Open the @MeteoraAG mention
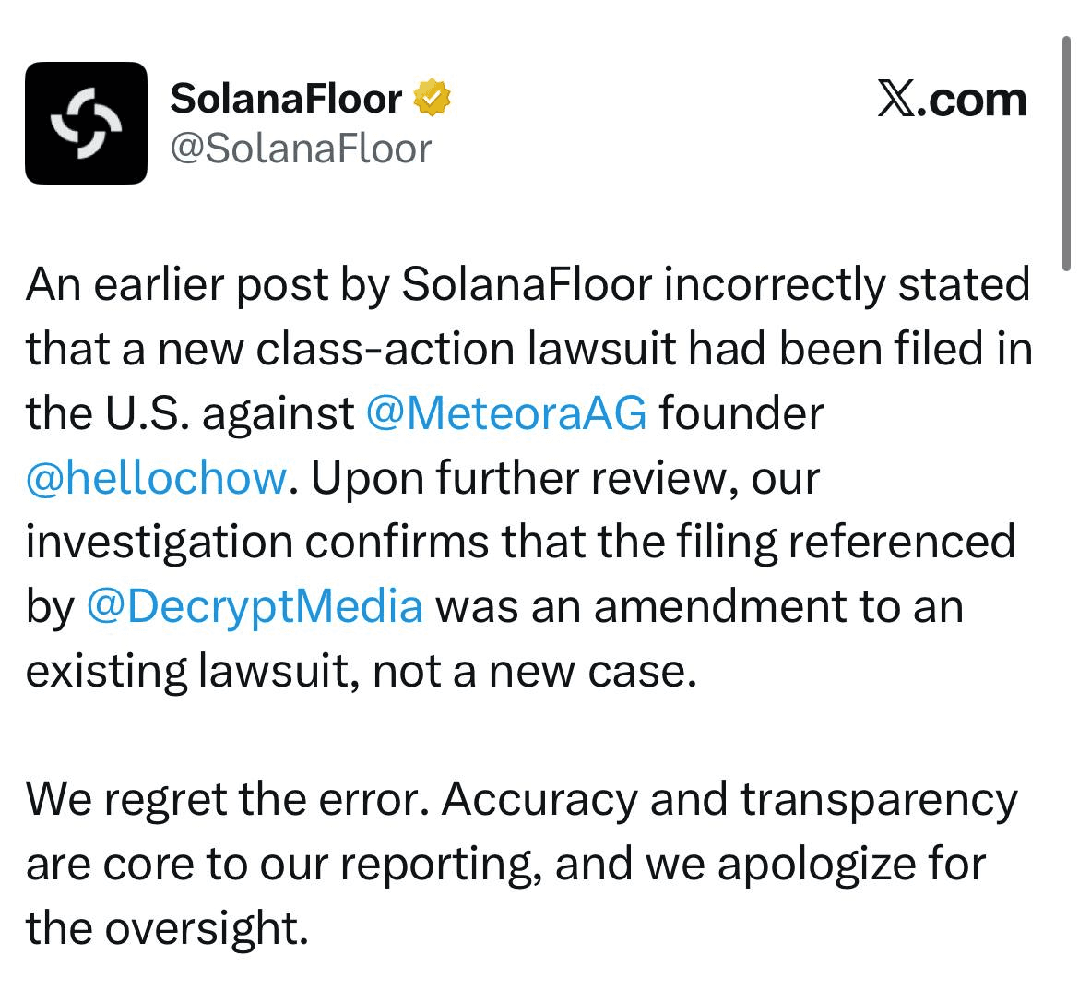The image size is (1079, 991). click(506, 412)
